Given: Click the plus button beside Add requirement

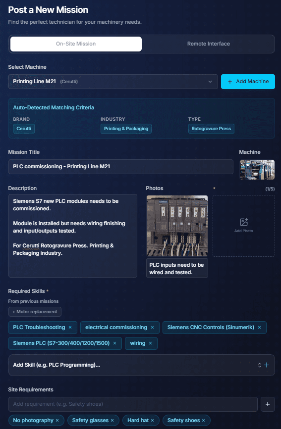Looking at the screenshot, I should pyautogui.click(x=268, y=404).
